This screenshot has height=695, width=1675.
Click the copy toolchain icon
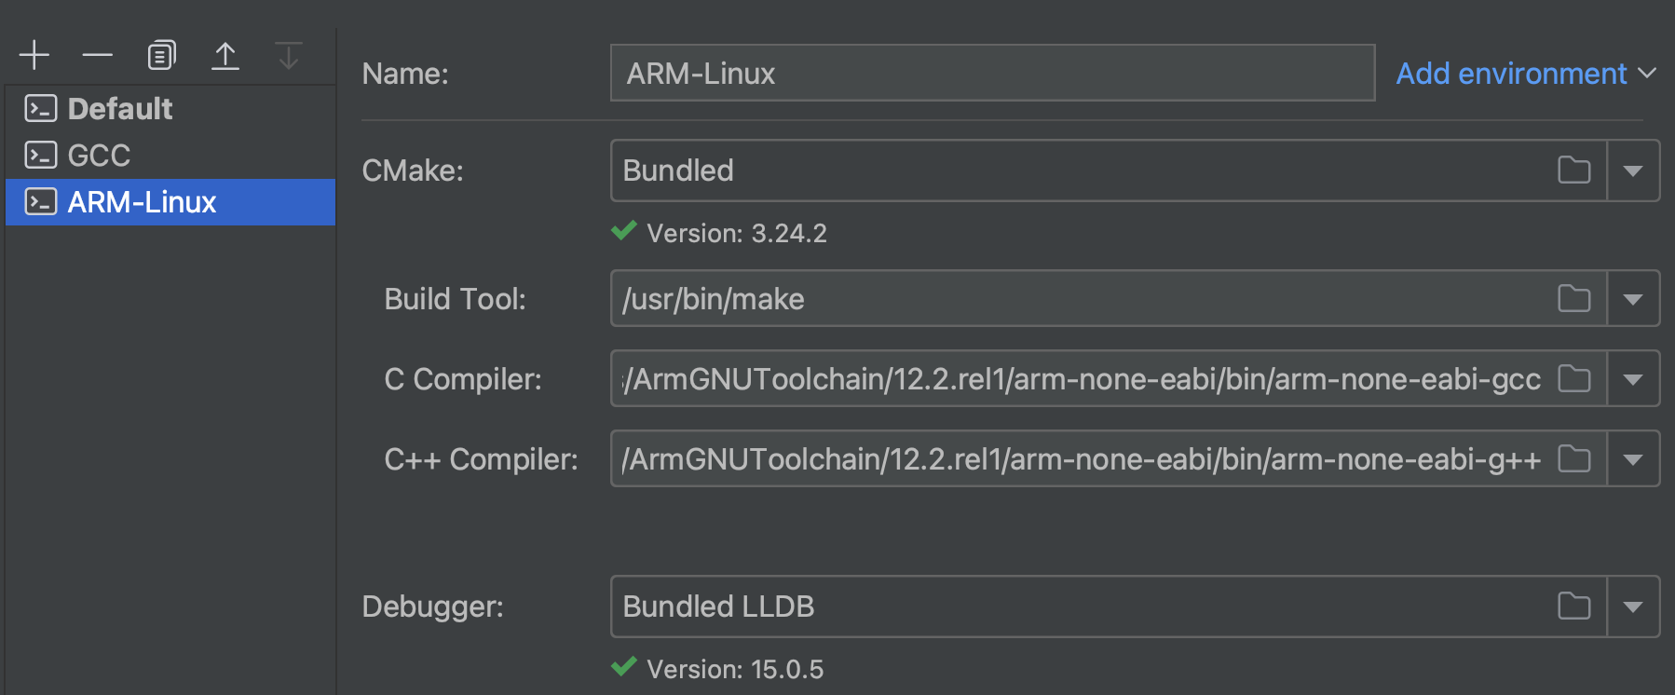(x=161, y=55)
